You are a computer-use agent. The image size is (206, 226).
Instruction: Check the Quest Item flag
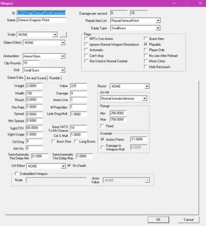(x=146, y=39)
